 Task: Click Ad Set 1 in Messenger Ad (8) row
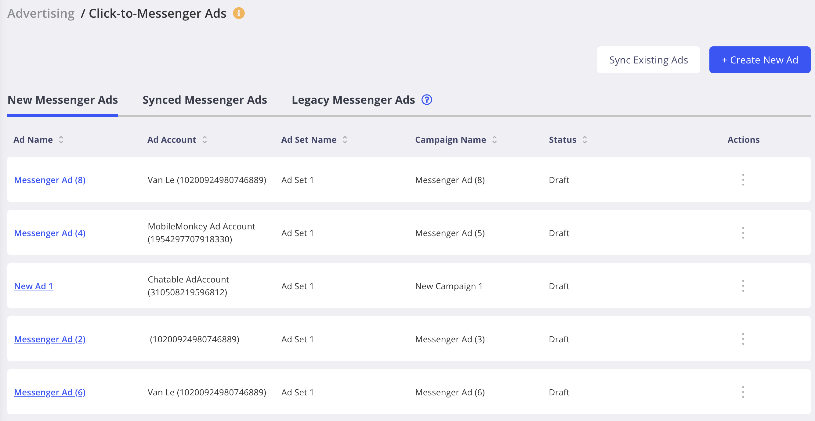pyautogui.click(x=297, y=180)
